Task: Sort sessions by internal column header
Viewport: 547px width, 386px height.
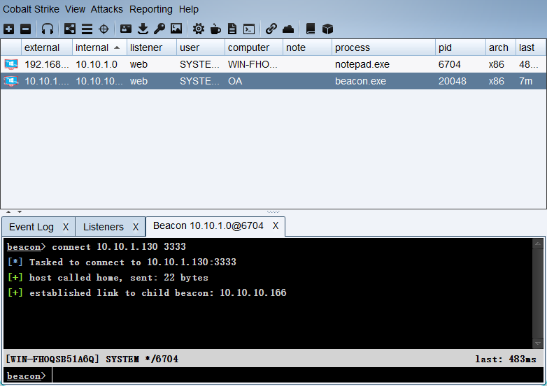Action: pos(99,47)
